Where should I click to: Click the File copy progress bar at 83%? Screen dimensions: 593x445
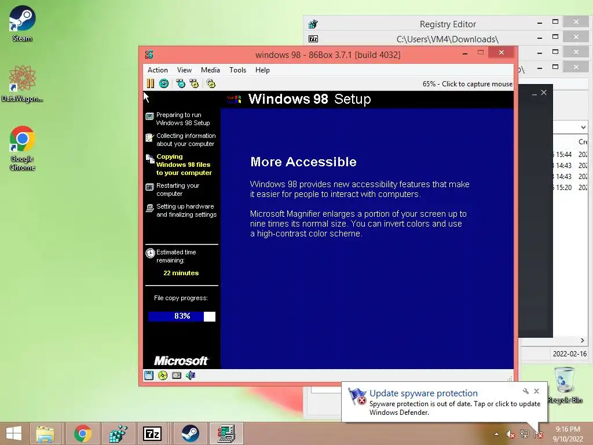pyautogui.click(x=181, y=316)
